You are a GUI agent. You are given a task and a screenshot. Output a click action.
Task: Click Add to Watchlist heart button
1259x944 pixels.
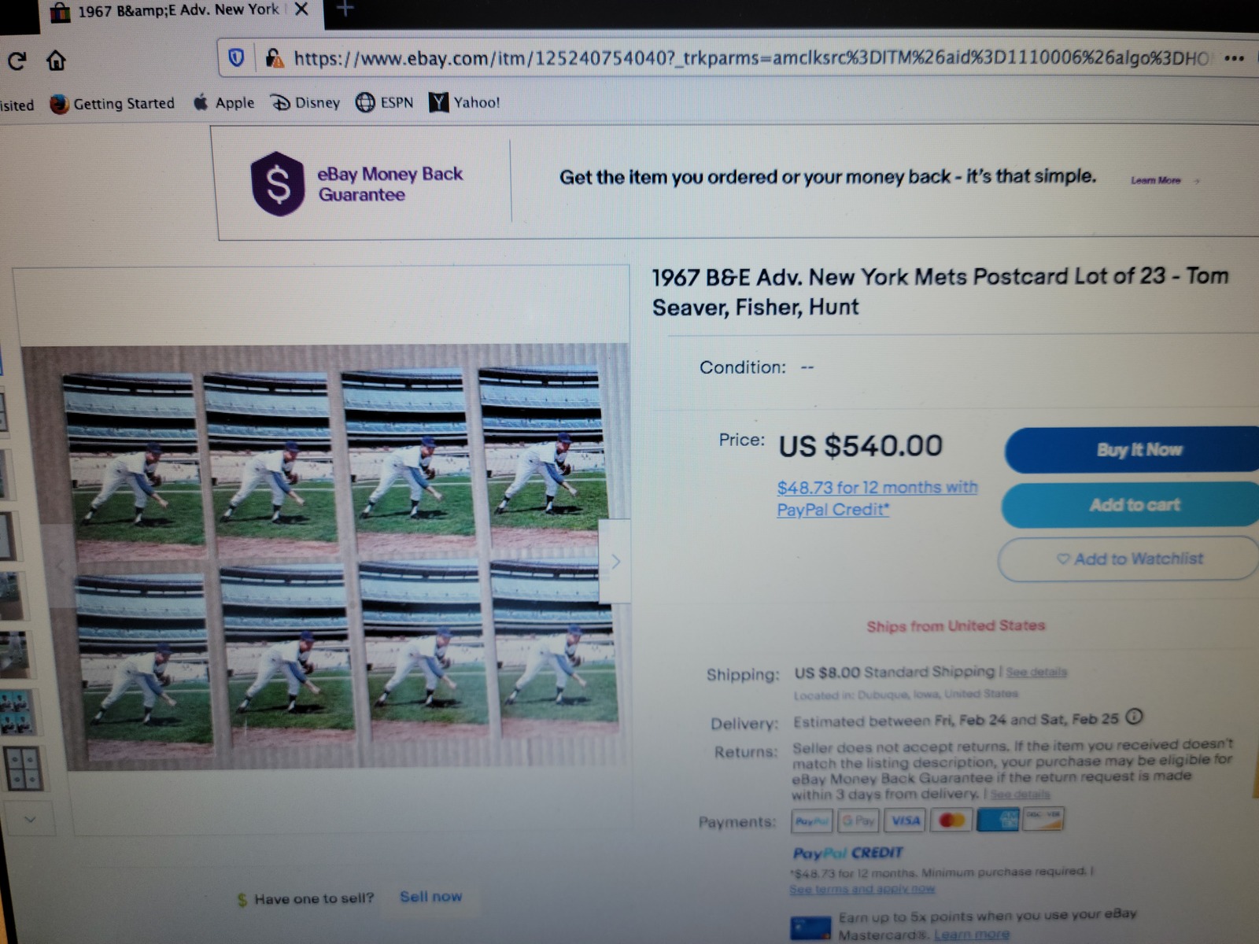[1130, 559]
